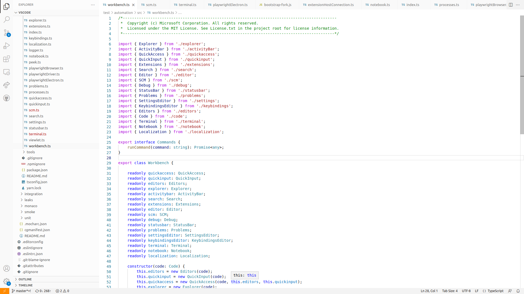This screenshot has height=294, width=524.
Task: Open notifications bell in status bar
Action: pos(518,291)
